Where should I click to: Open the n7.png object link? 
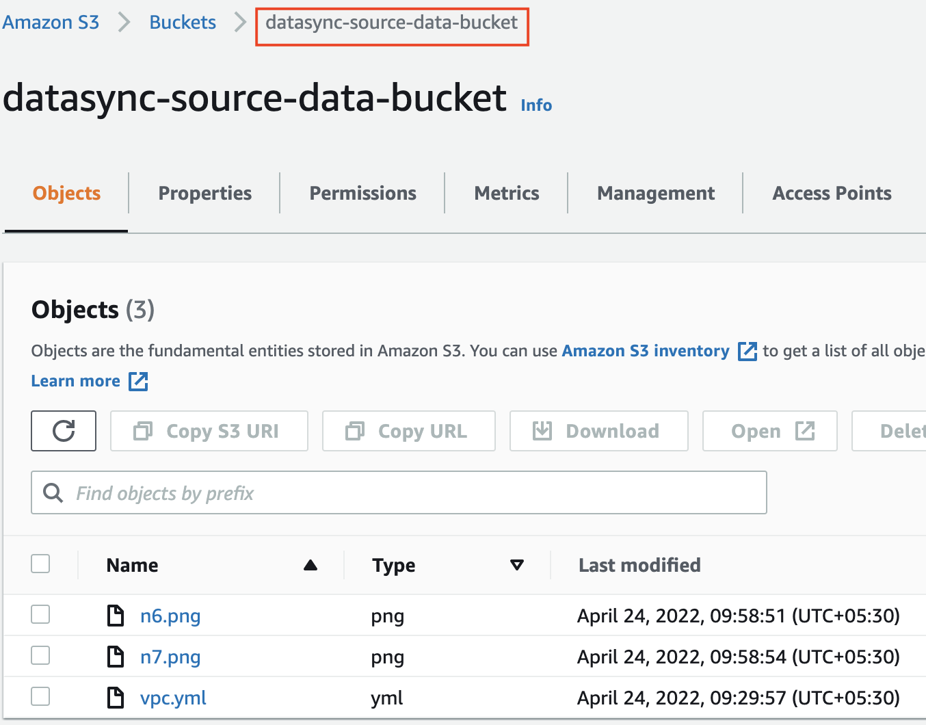point(170,657)
